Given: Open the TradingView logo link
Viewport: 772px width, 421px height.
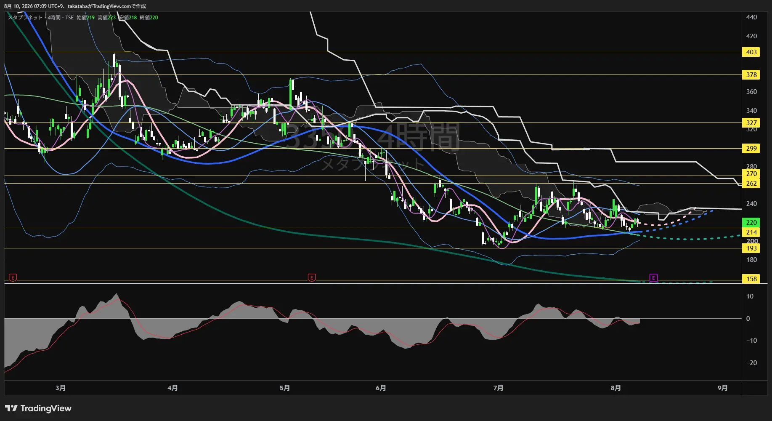Looking at the screenshot, I should click(38, 408).
